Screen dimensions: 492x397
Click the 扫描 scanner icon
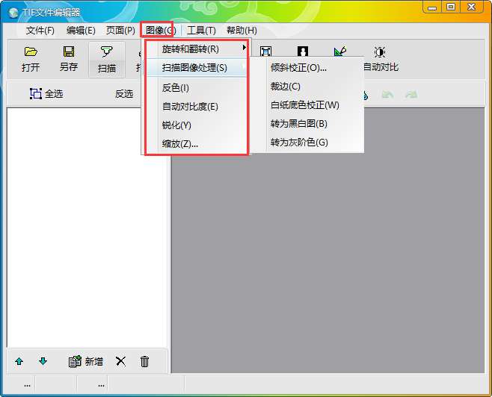coord(107,51)
